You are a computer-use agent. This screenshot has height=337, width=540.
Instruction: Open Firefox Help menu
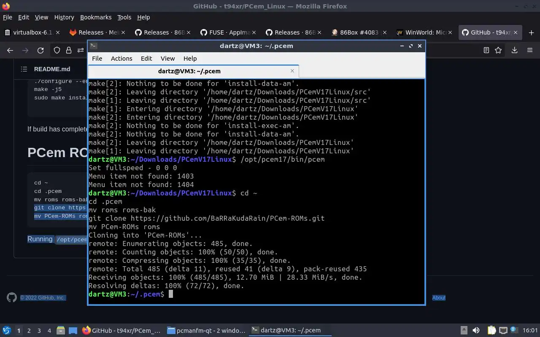pos(143,17)
